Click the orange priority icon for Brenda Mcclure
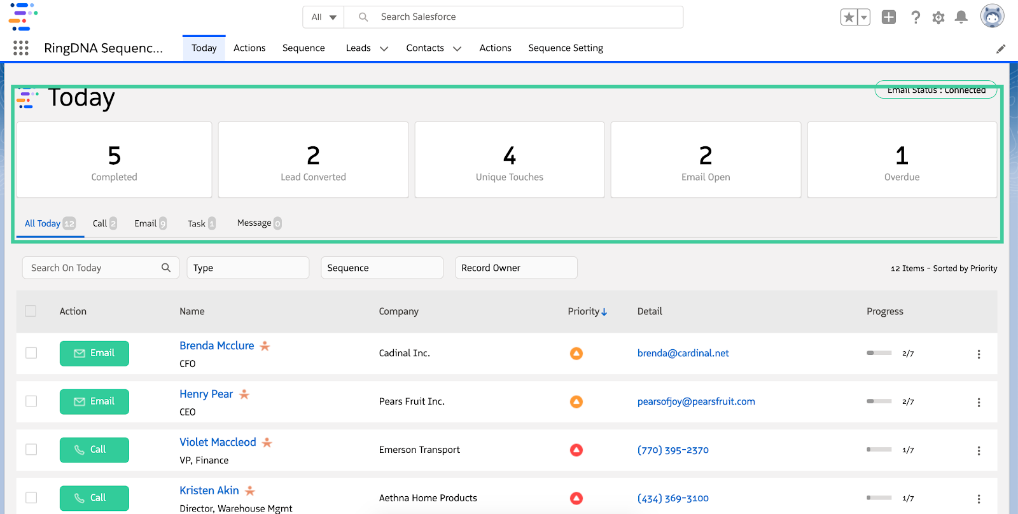Image resolution: width=1018 pixels, height=514 pixels. [576, 353]
